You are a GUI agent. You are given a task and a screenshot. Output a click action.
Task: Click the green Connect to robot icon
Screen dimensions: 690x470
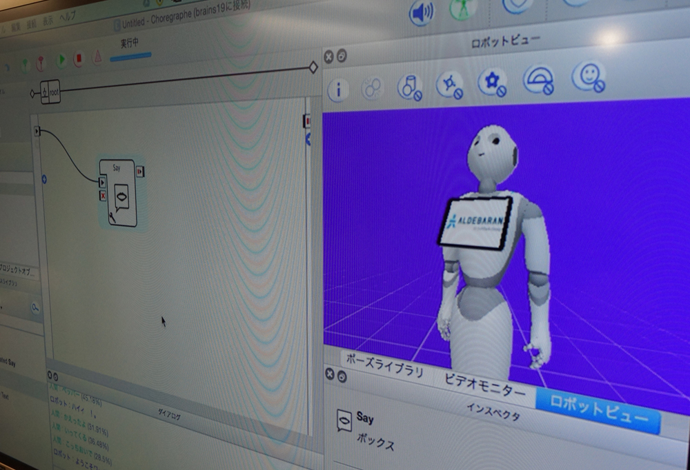(x=25, y=65)
